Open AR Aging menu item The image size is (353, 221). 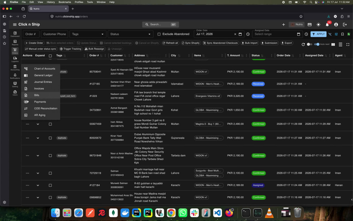point(41,115)
